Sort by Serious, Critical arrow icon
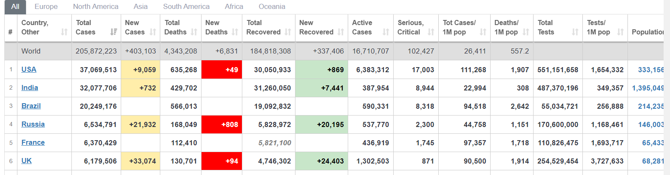The height and width of the screenshot is (175, 670). point(431,32)
